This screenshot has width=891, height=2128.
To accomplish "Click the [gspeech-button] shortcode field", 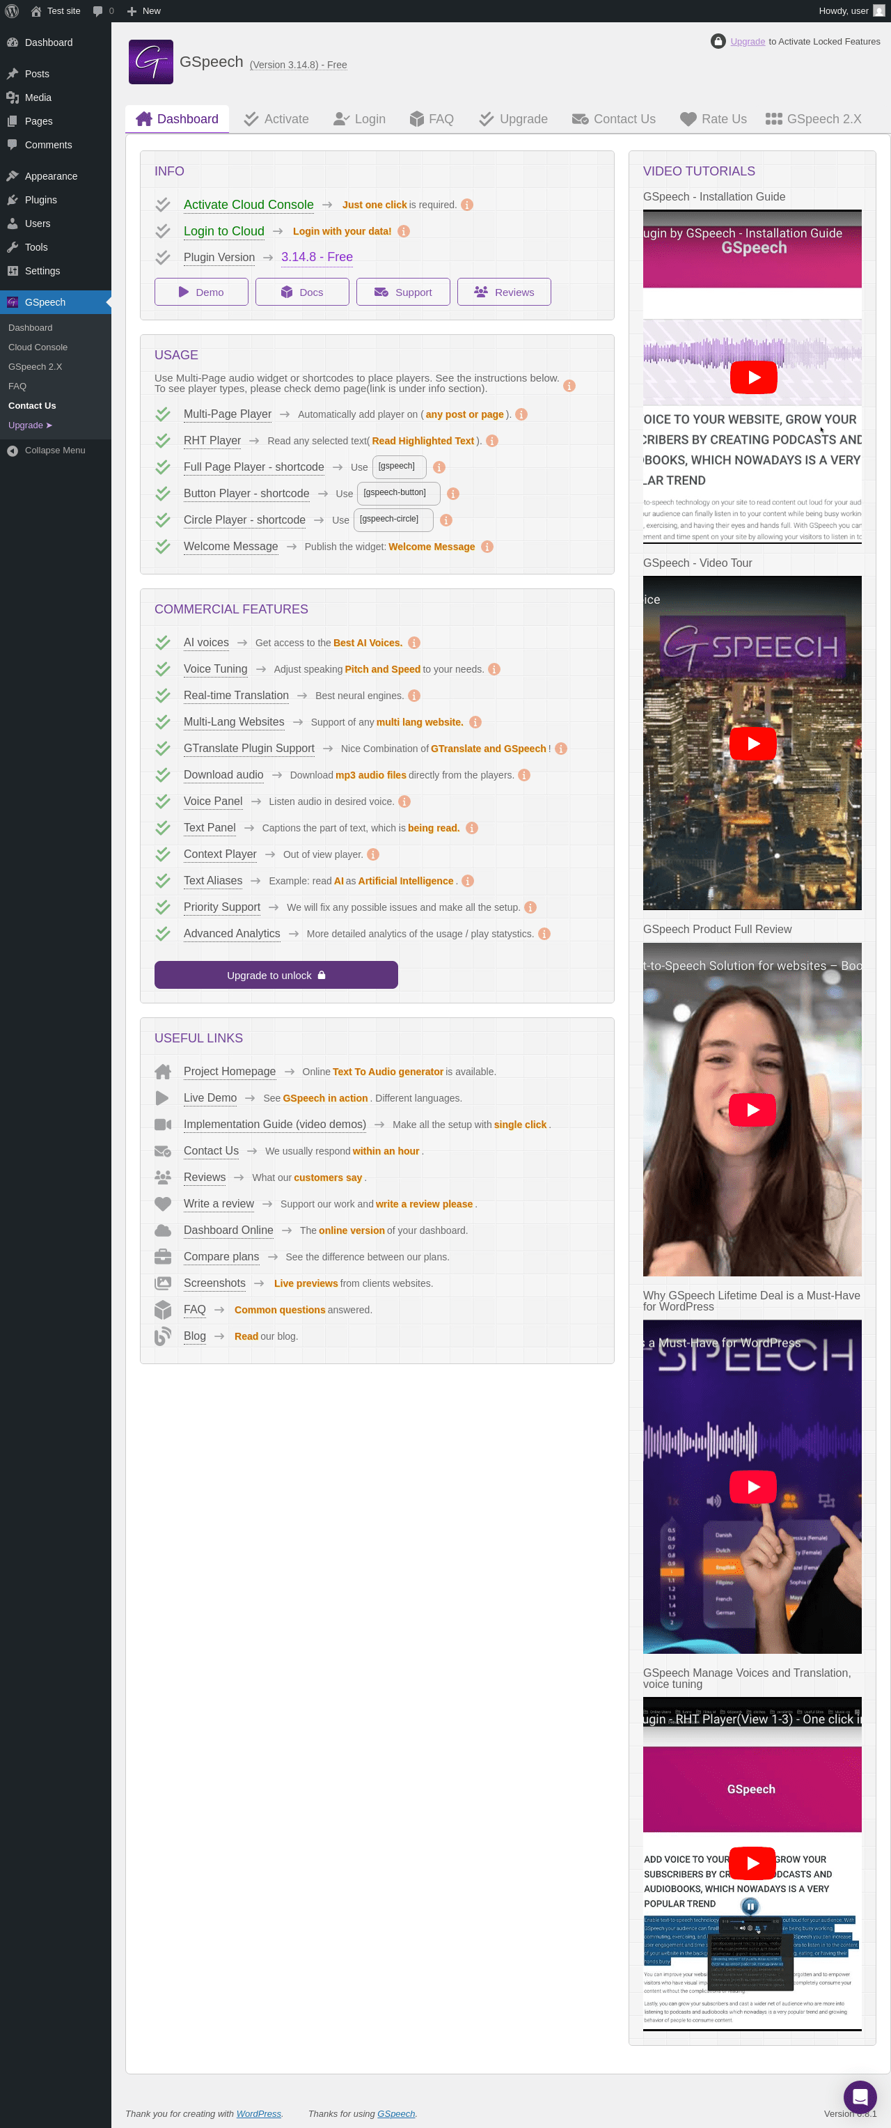I will (398, 493).
